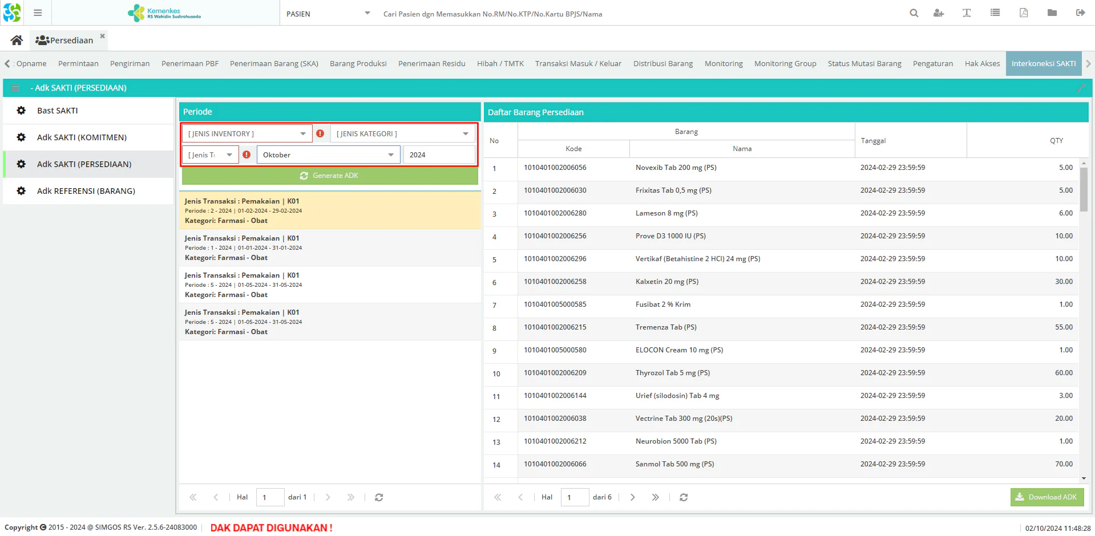Click the add patient user icon
Image resolution: width=1095 pixels, height=536 pixels.
[938, 13]
